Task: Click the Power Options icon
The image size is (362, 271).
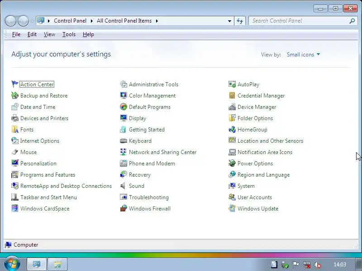Action: (232, 164)
